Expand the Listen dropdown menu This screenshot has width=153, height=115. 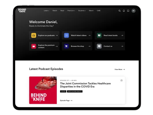(46, 11)
